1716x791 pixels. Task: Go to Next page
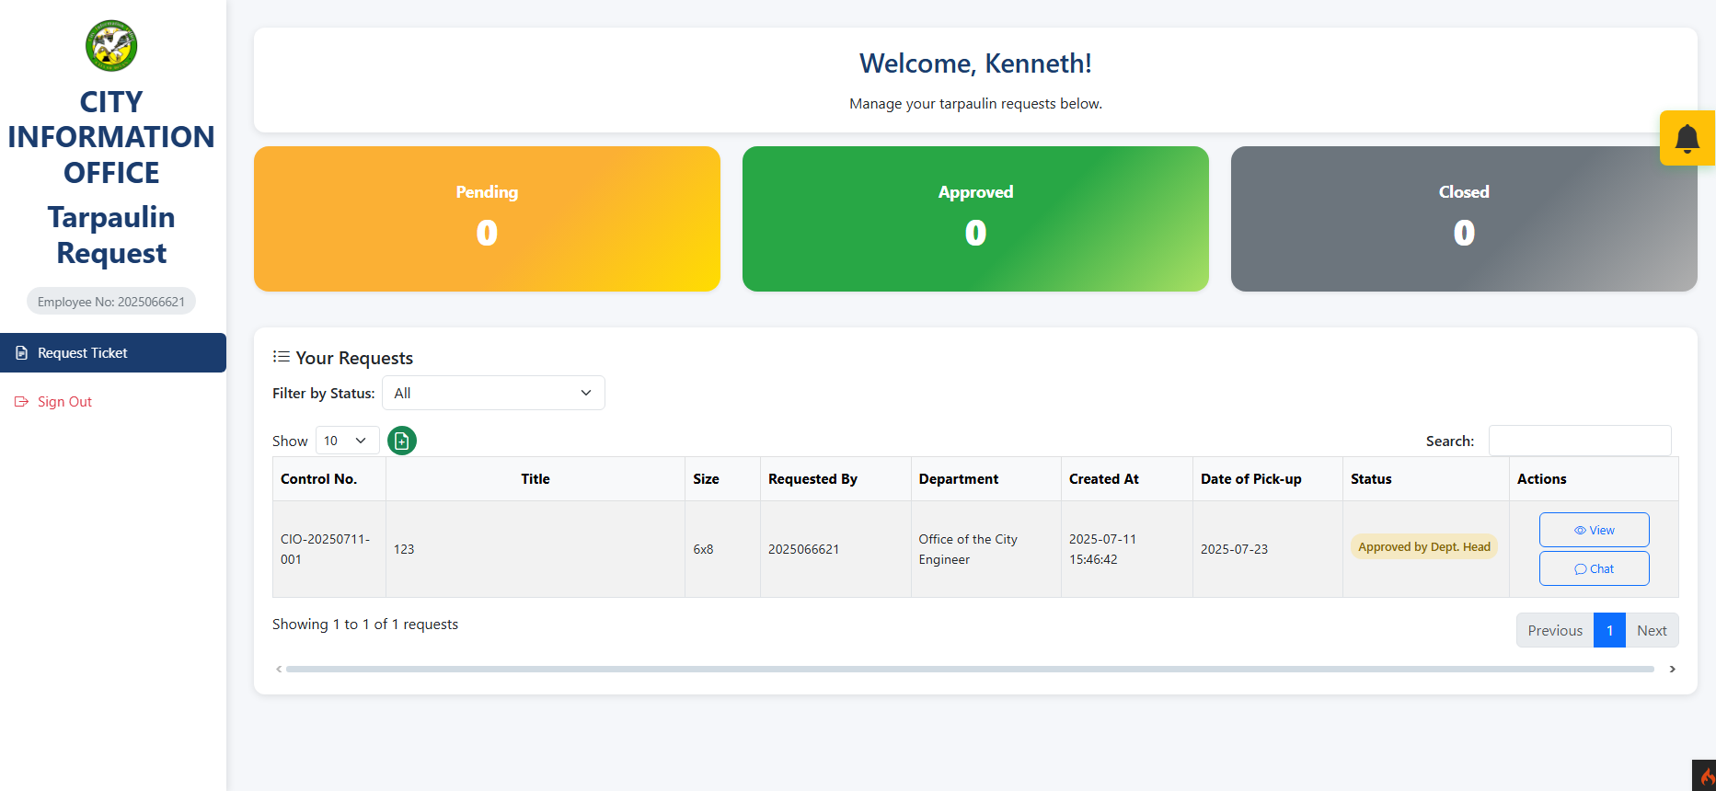point(1652,630)
